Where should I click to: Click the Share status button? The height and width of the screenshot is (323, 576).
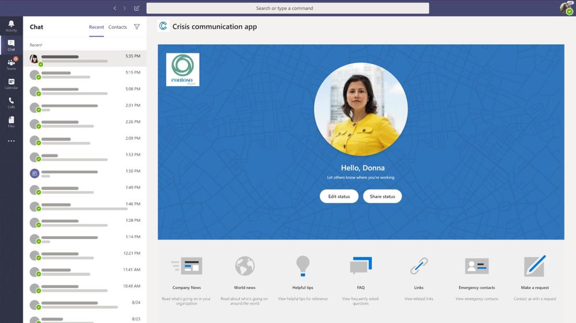pos(383,196)
